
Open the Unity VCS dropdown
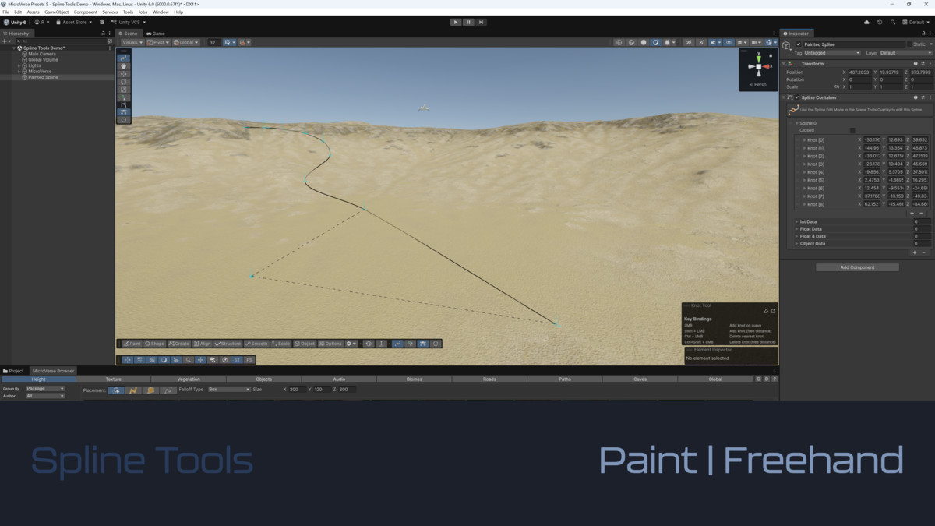coord(129,23)
